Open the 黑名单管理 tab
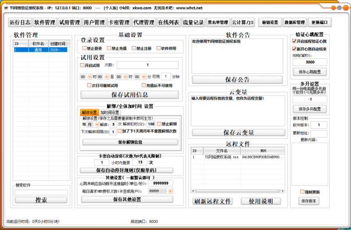The image size is (351, 230). (x=218, y=22)
